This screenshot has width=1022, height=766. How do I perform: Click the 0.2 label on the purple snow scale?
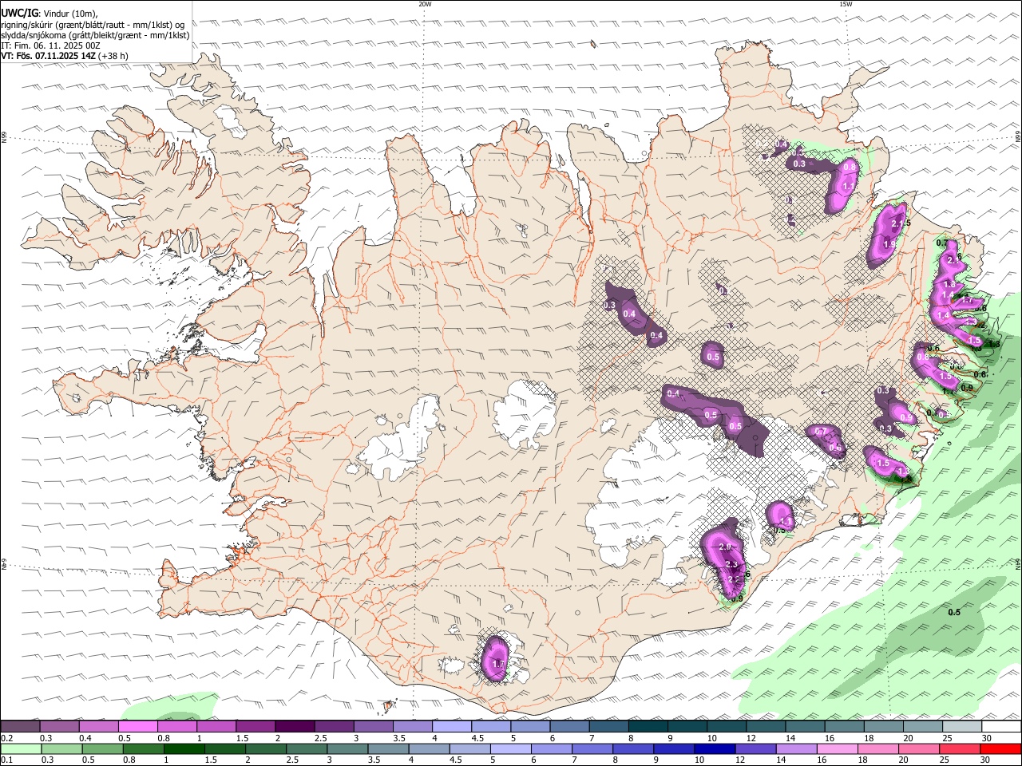(6, 738)
